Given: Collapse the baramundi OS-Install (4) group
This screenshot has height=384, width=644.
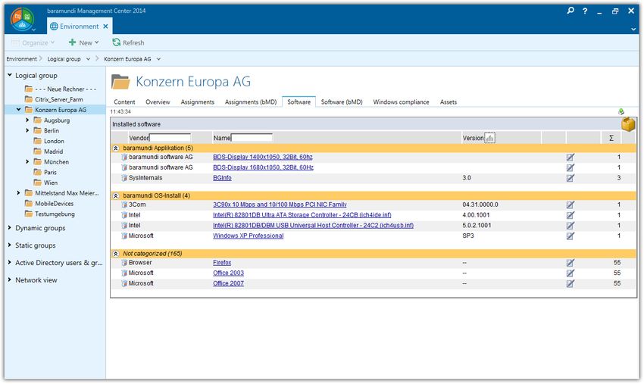Looking at the screenshot, I should pos(116,196).
